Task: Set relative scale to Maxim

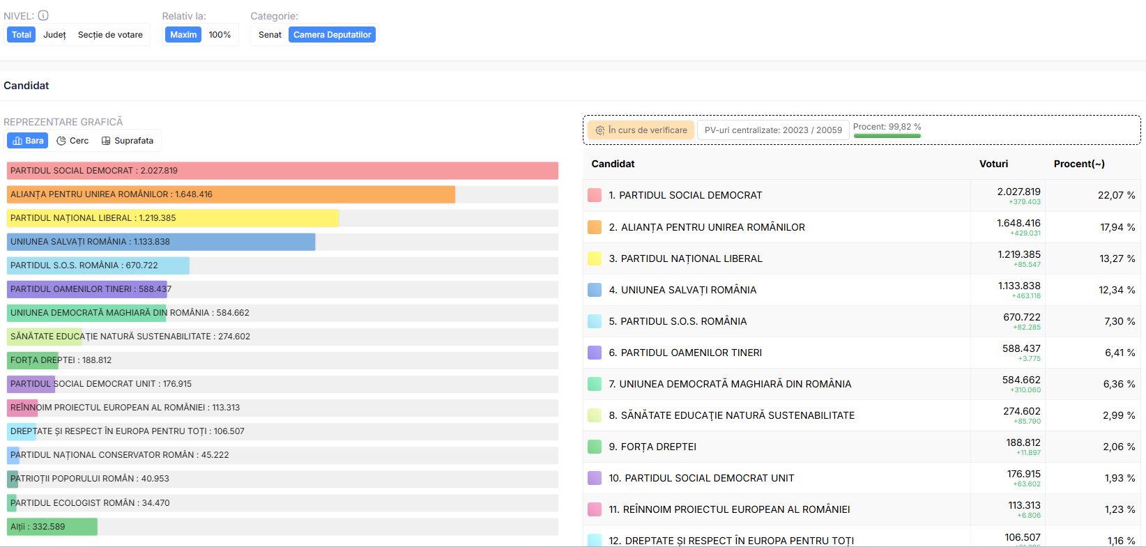Action: pyautogui.click(x=183, y=35)
